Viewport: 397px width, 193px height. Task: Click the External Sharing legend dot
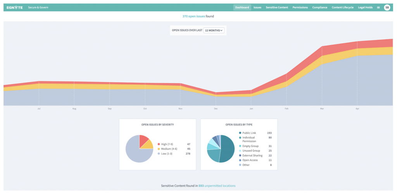240,156
